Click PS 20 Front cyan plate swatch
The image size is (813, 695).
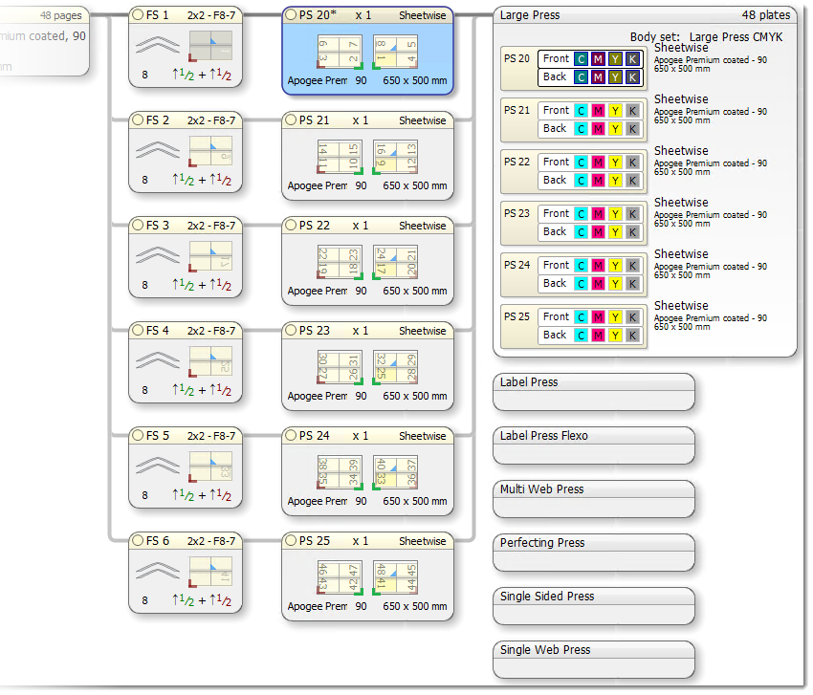[582, 59]
